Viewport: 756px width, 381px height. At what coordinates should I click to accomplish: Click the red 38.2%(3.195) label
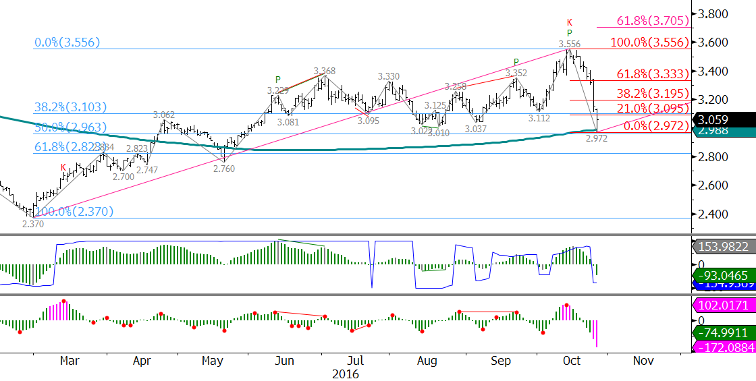652,94
